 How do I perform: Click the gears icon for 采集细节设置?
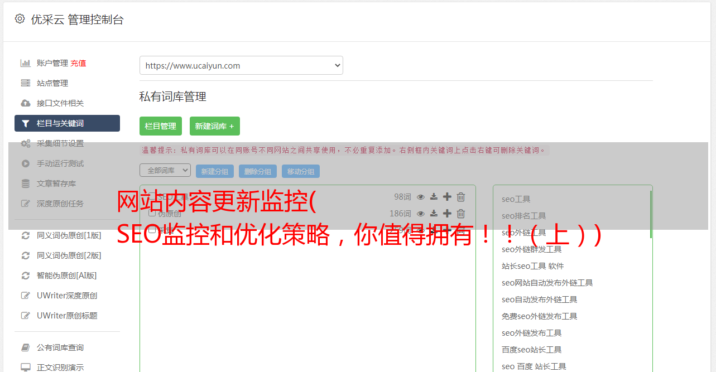click(25, 143)
